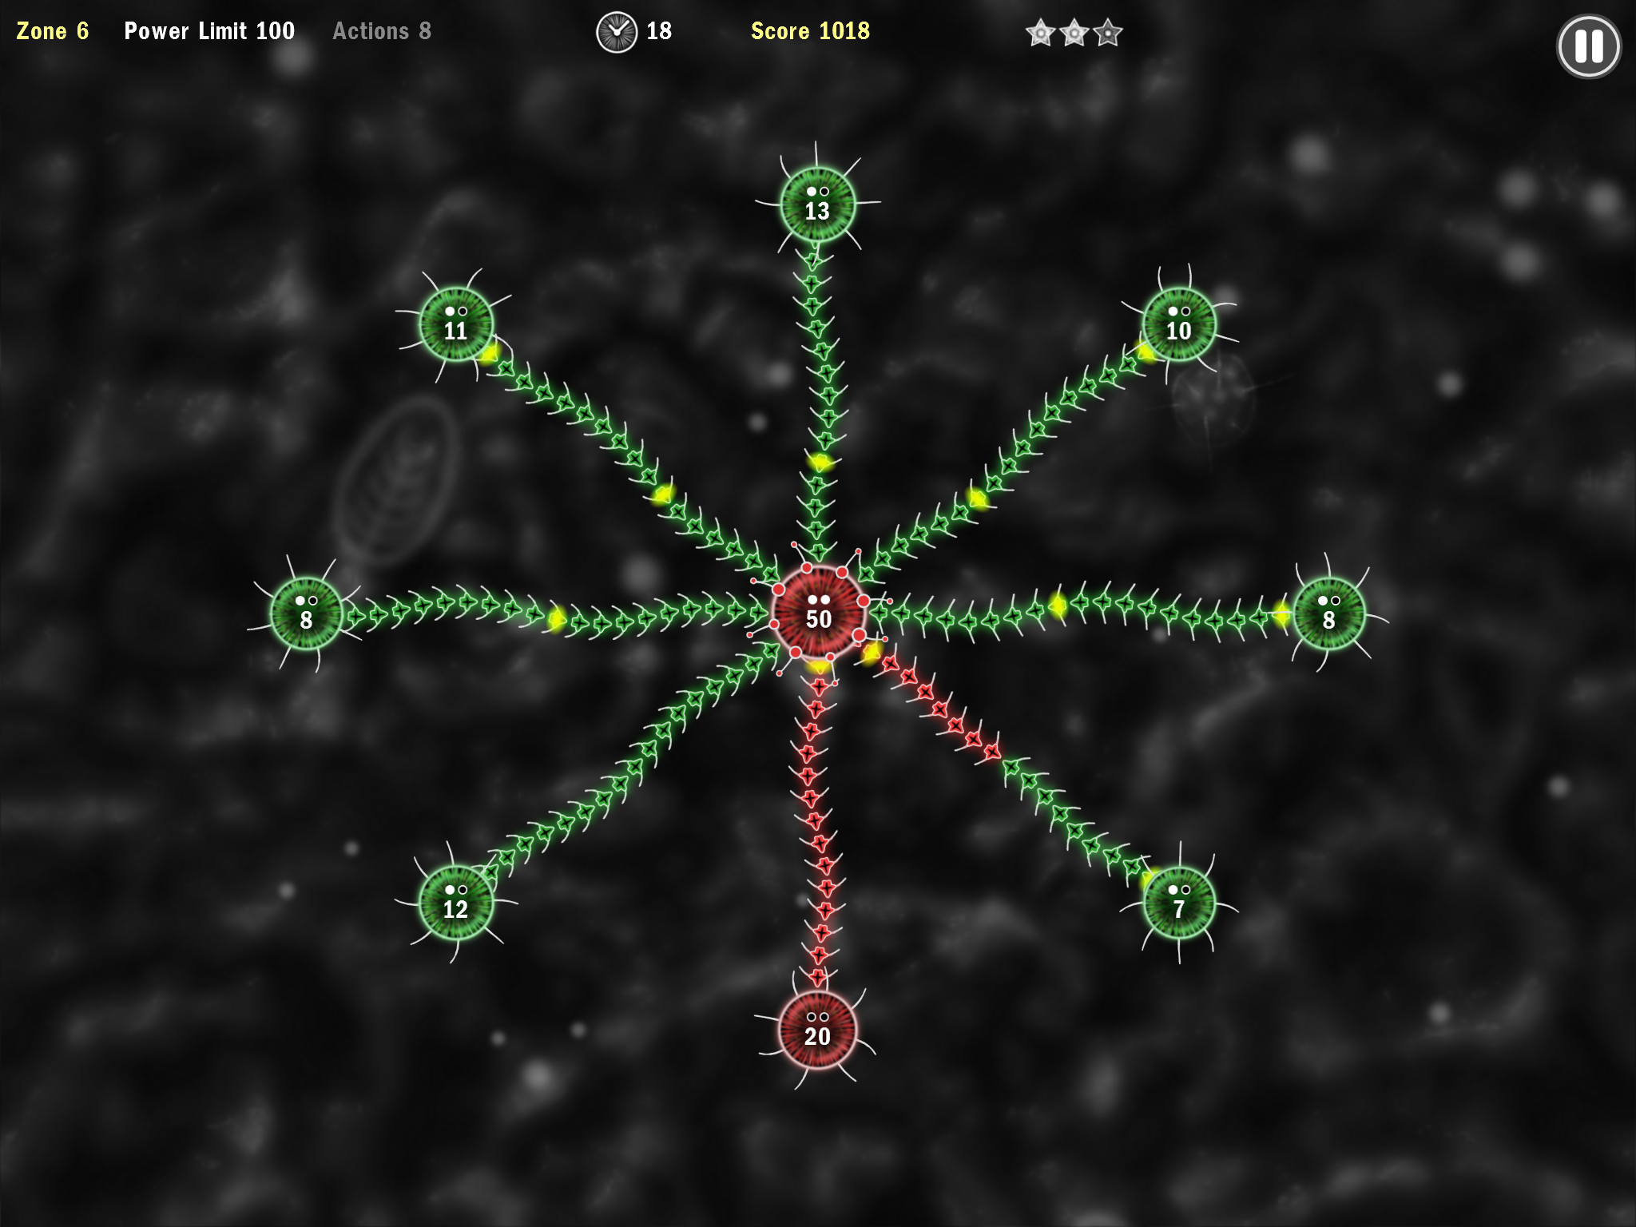
Task: Click the first star rating icon
Action: click(x=1041, y=33)
